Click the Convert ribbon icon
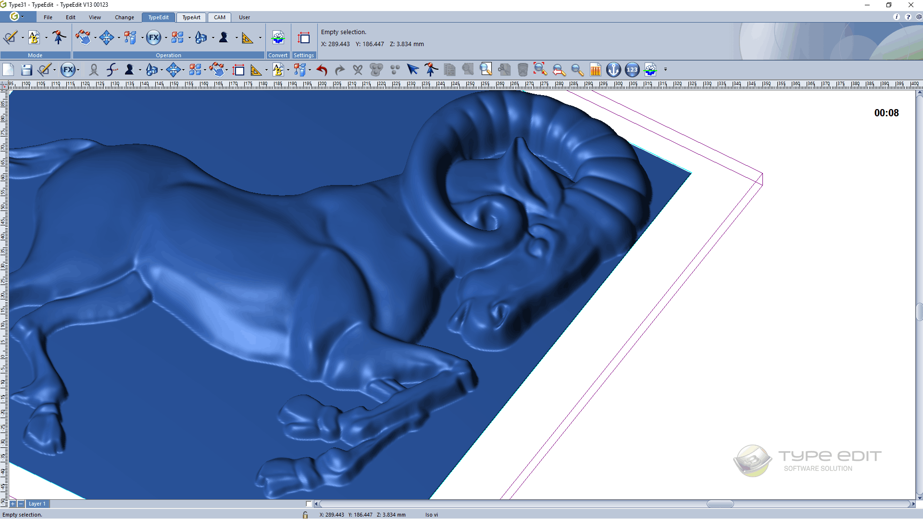Viewport: 923px width, 519px height. (x=278, y=38)
